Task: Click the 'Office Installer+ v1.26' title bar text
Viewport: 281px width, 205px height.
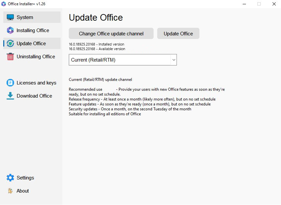Action: pyautogui.click(x=27, y=4)
